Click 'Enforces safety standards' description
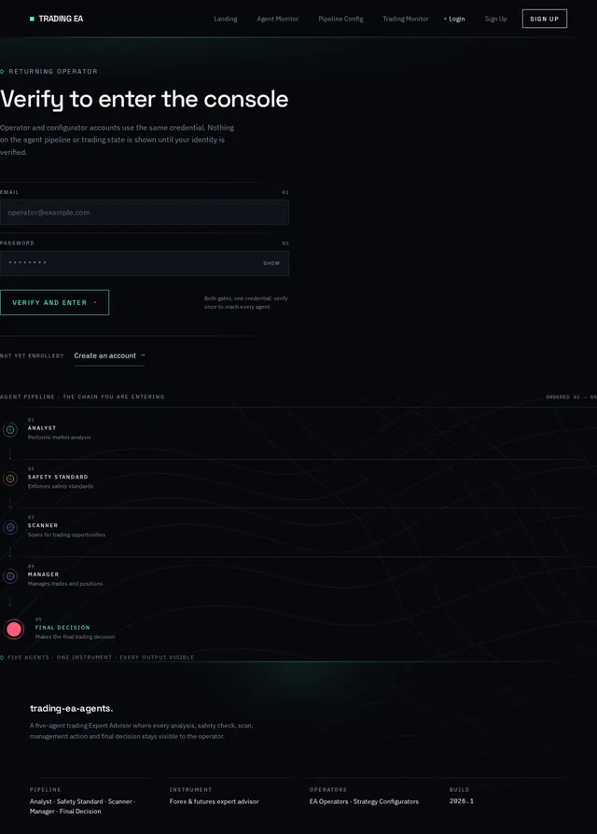The width and height of the screenshot is (597, 834). 61,486
